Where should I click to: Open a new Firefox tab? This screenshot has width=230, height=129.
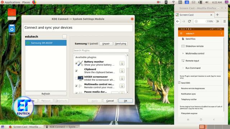click(x=217, y=15)
